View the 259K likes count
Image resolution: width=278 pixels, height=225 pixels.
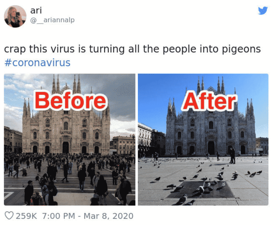(x=27, y=216)
